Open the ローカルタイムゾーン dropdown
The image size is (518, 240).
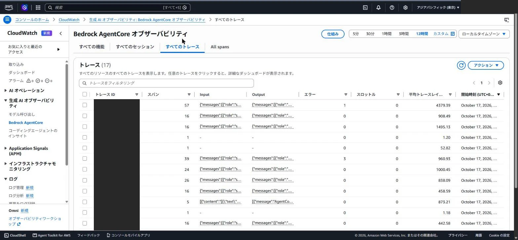[x=484, y=34]
